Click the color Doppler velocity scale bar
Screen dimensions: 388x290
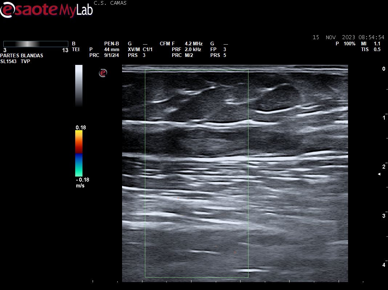click(79, 153)
